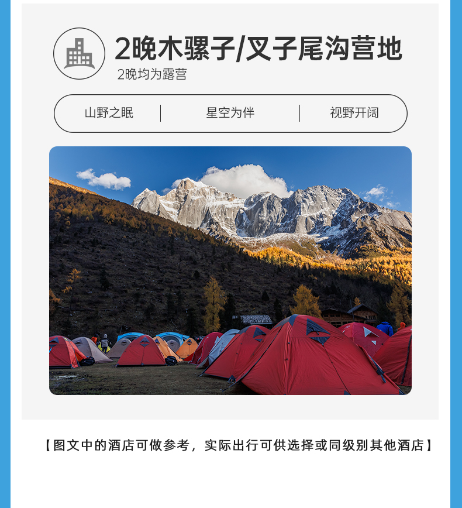Image resolution: width=462 pixels, height=508 pixels.
Task: Open the campsite tents photo
Action: [x=230, y=270]
